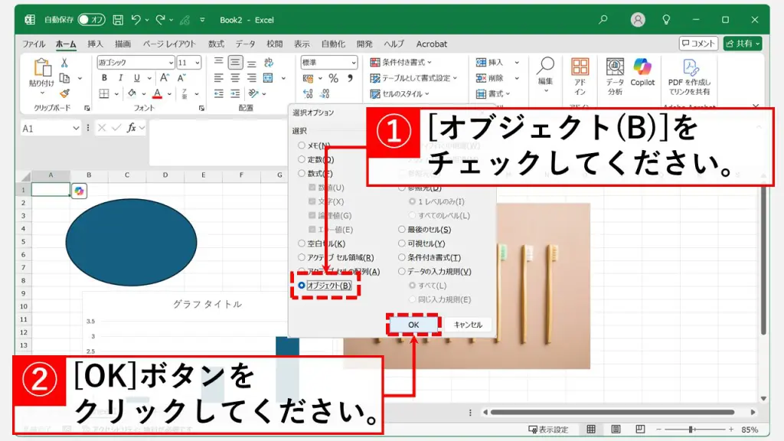This screenshot has height=441, width=784.
Task: Open the font size dropdown showing 11
Action: pyautogui.click(x=198, y=63)
